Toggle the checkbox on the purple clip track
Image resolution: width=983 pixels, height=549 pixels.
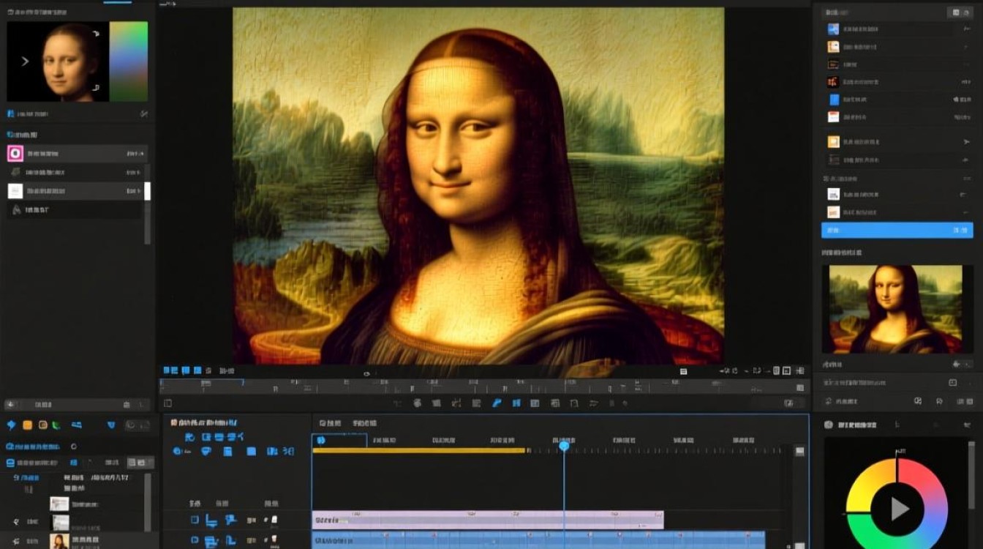pyautogui.click(x=195, y=520)
